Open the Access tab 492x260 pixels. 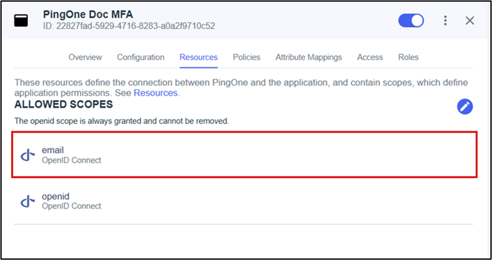point(370,57)
